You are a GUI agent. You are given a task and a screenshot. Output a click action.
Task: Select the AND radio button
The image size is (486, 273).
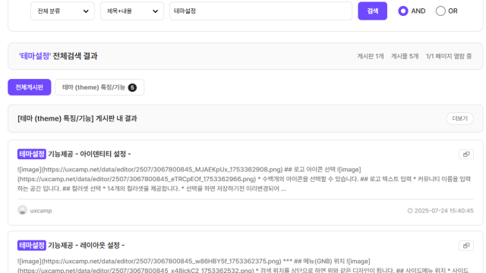click(403, 11)
